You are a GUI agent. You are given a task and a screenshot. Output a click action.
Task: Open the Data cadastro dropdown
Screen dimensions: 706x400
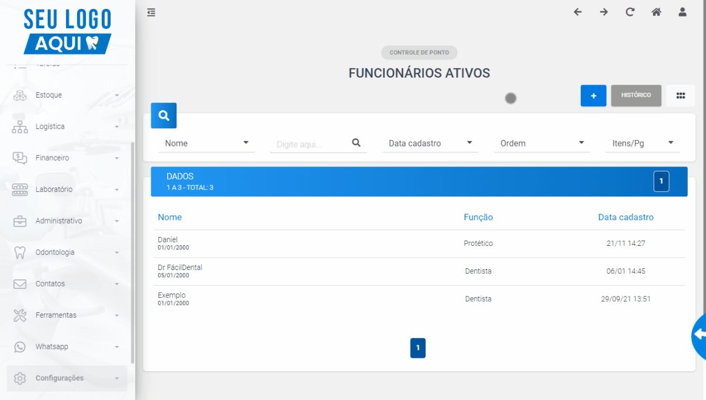[430, 143]
